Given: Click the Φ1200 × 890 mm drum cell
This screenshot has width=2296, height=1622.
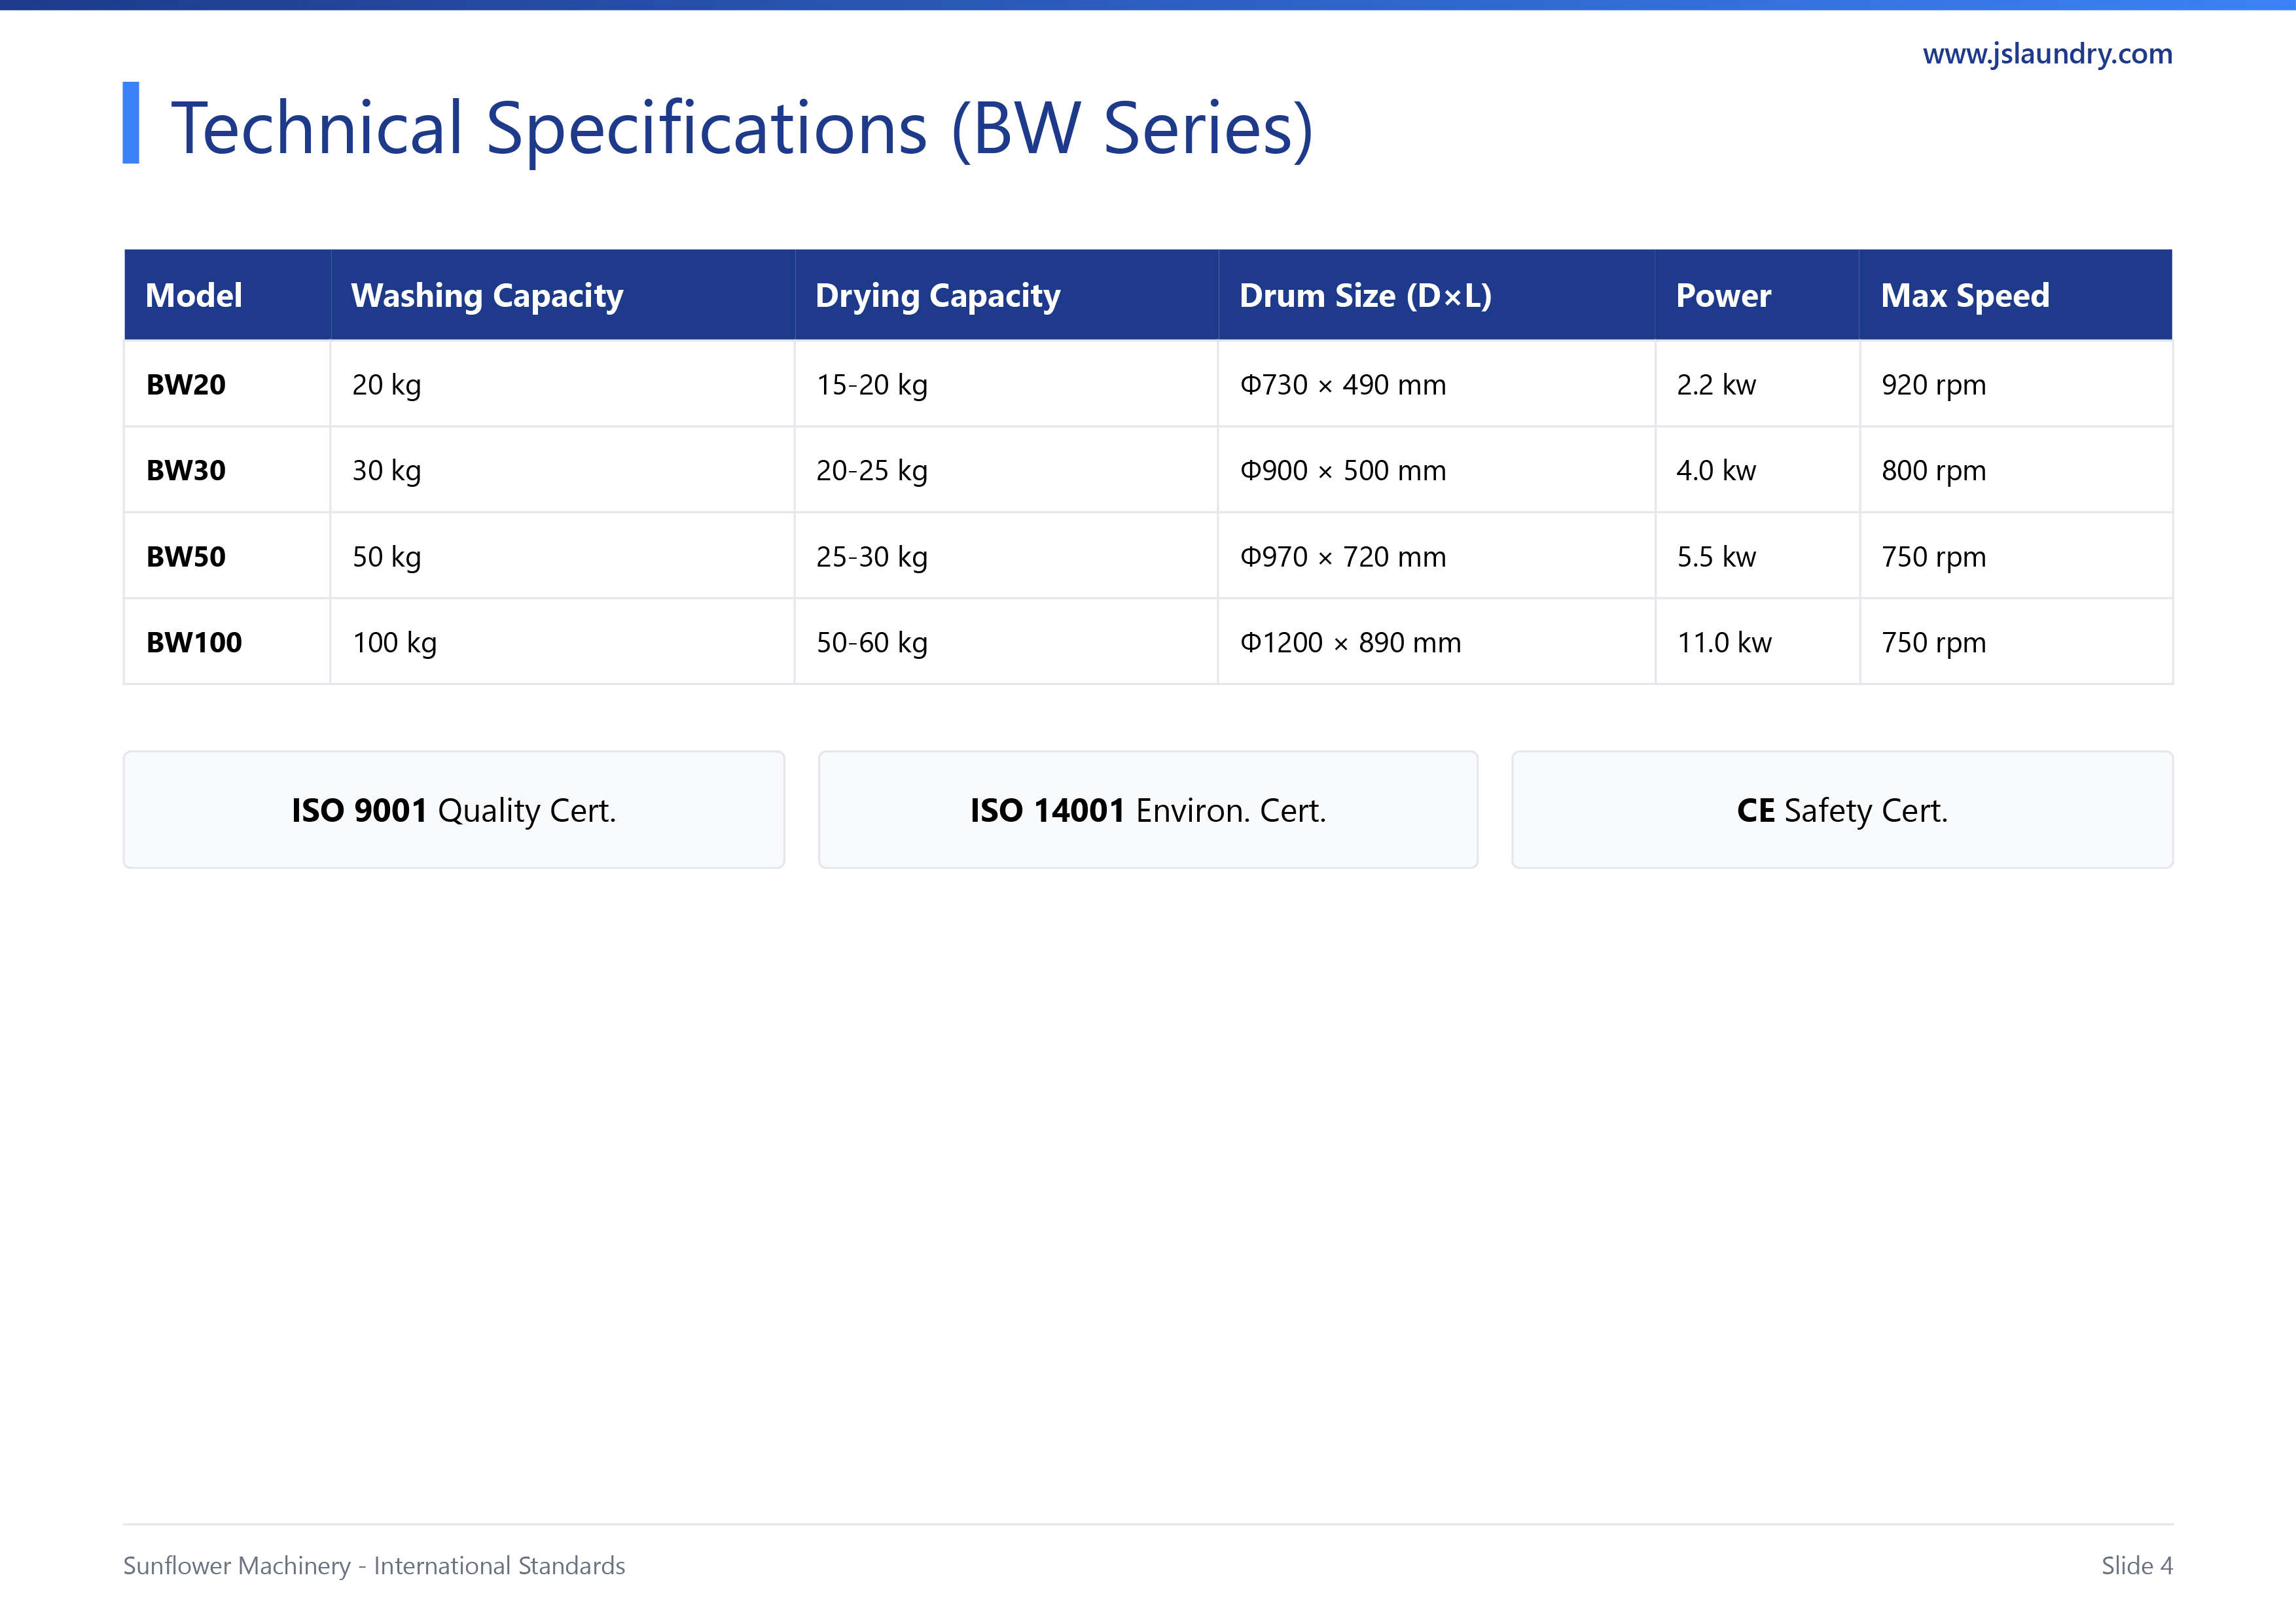Looking at the screenshot, I should 1436,643.
